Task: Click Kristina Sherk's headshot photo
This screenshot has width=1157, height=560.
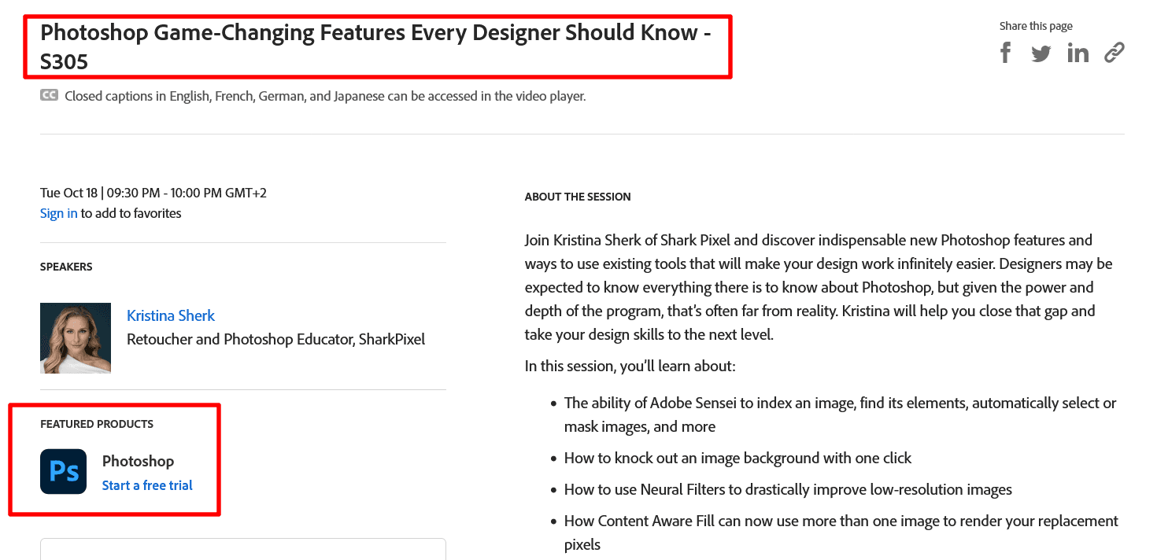Action: pos(76,338)
